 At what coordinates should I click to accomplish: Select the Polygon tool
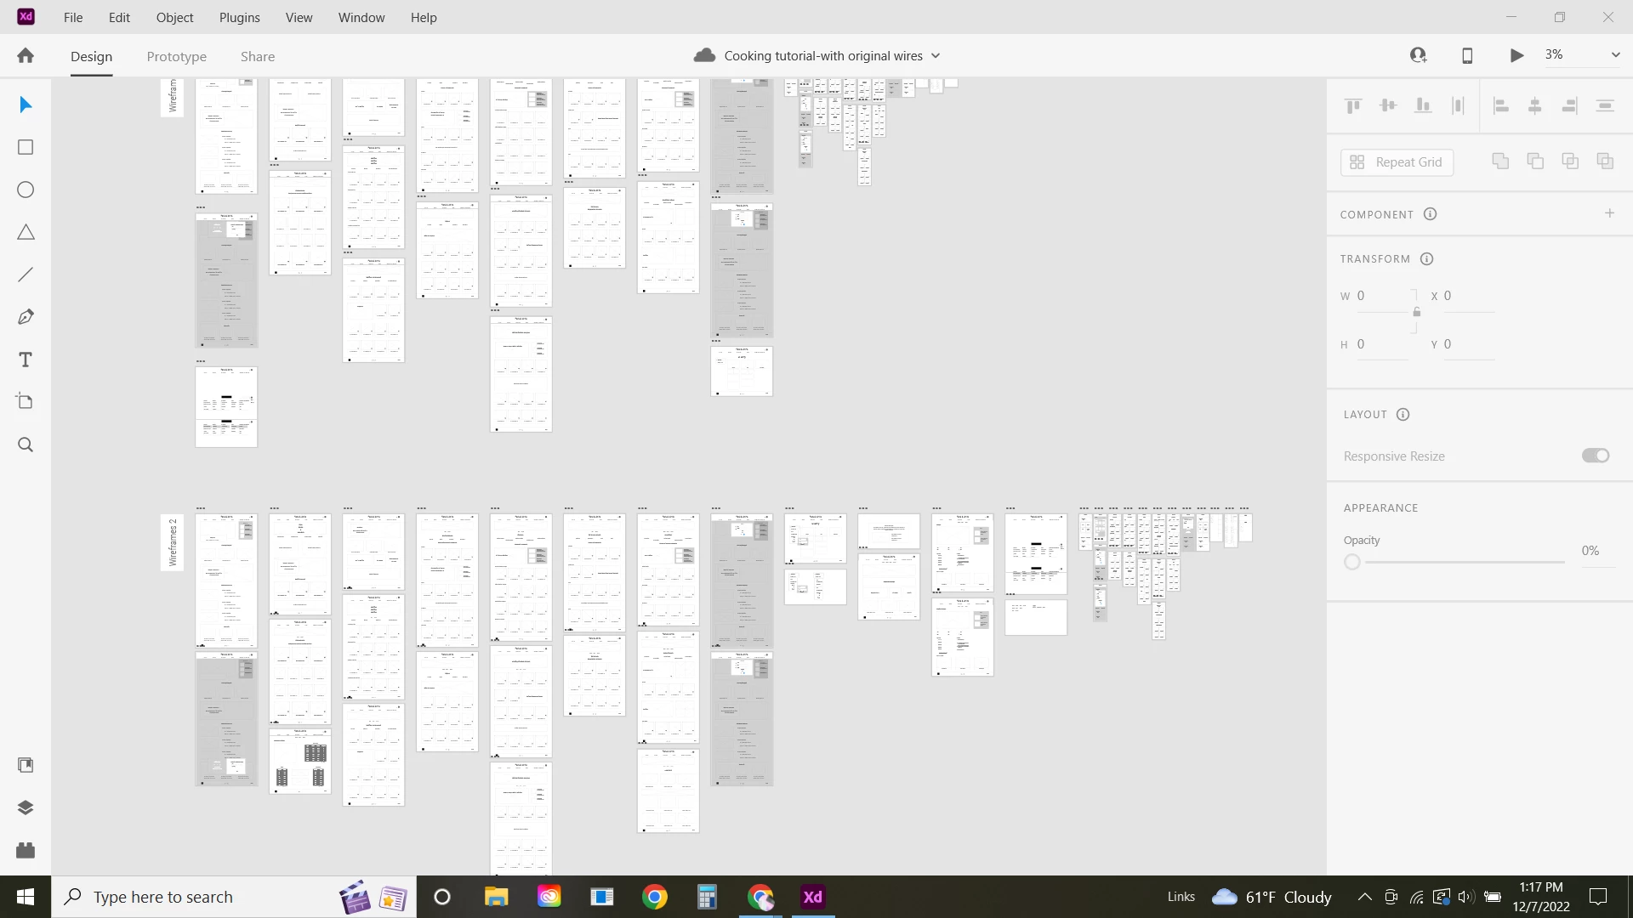point(26,232)
